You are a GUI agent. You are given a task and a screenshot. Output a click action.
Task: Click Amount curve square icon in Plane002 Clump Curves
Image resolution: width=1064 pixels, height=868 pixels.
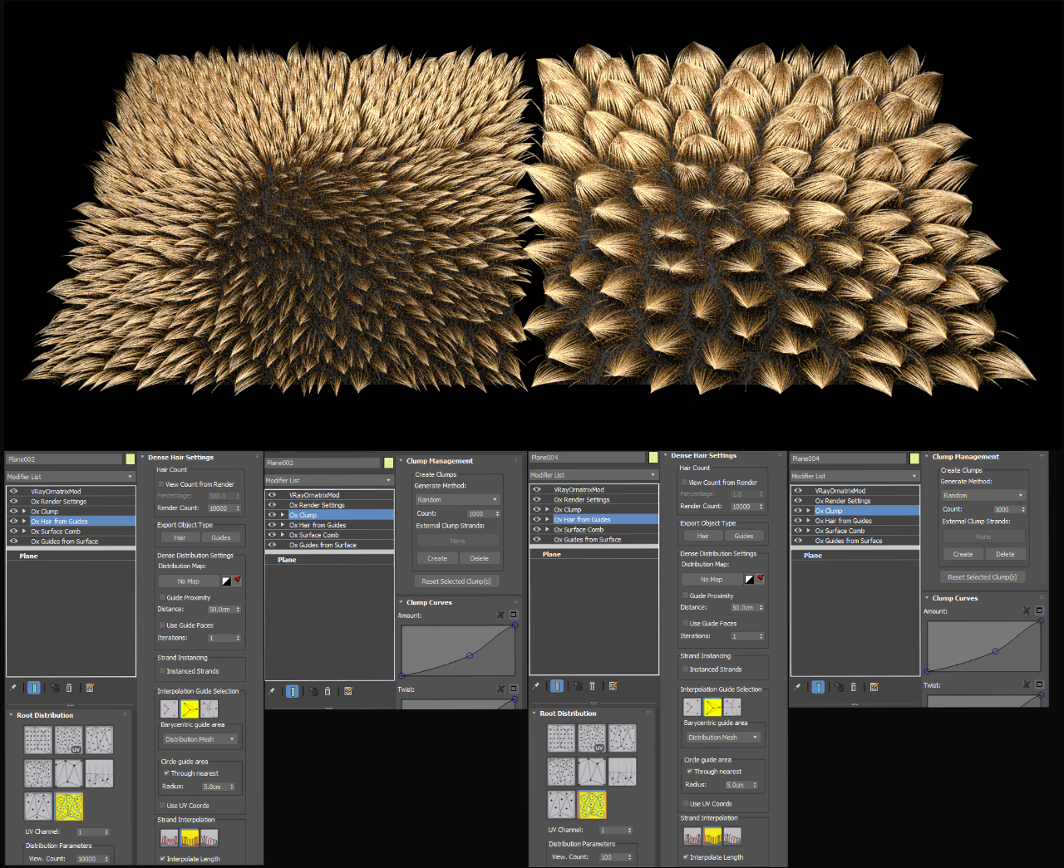513,615
